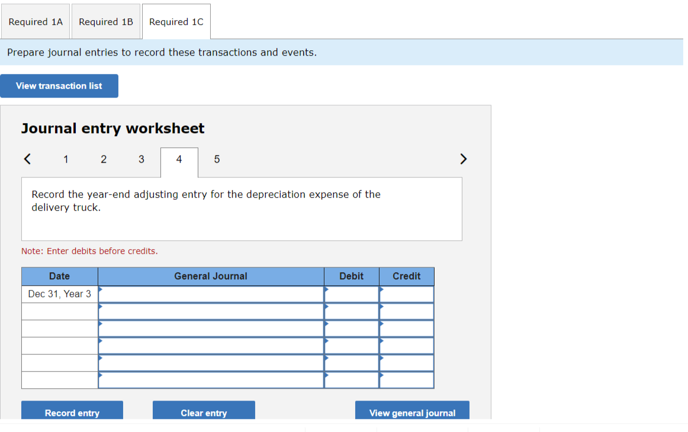Switch to journal entry 1

pyautogui.click(x=66, y=159)
